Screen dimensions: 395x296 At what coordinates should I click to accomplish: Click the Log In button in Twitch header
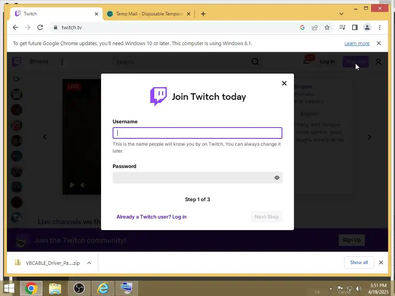tap(327, 62)
